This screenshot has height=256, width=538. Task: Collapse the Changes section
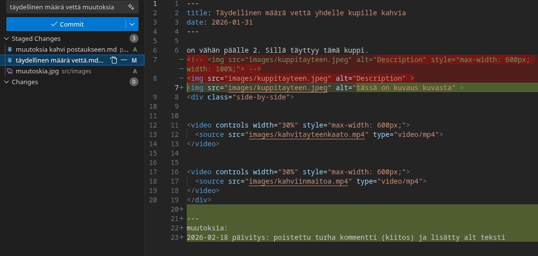pos(6,82)
